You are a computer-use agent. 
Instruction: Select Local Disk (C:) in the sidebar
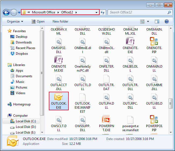(21, 121)
